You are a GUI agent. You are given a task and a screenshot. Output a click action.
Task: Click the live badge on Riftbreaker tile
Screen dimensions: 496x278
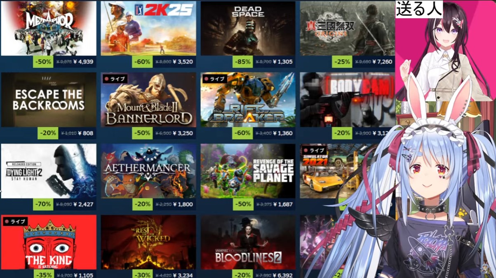[215, 79]
